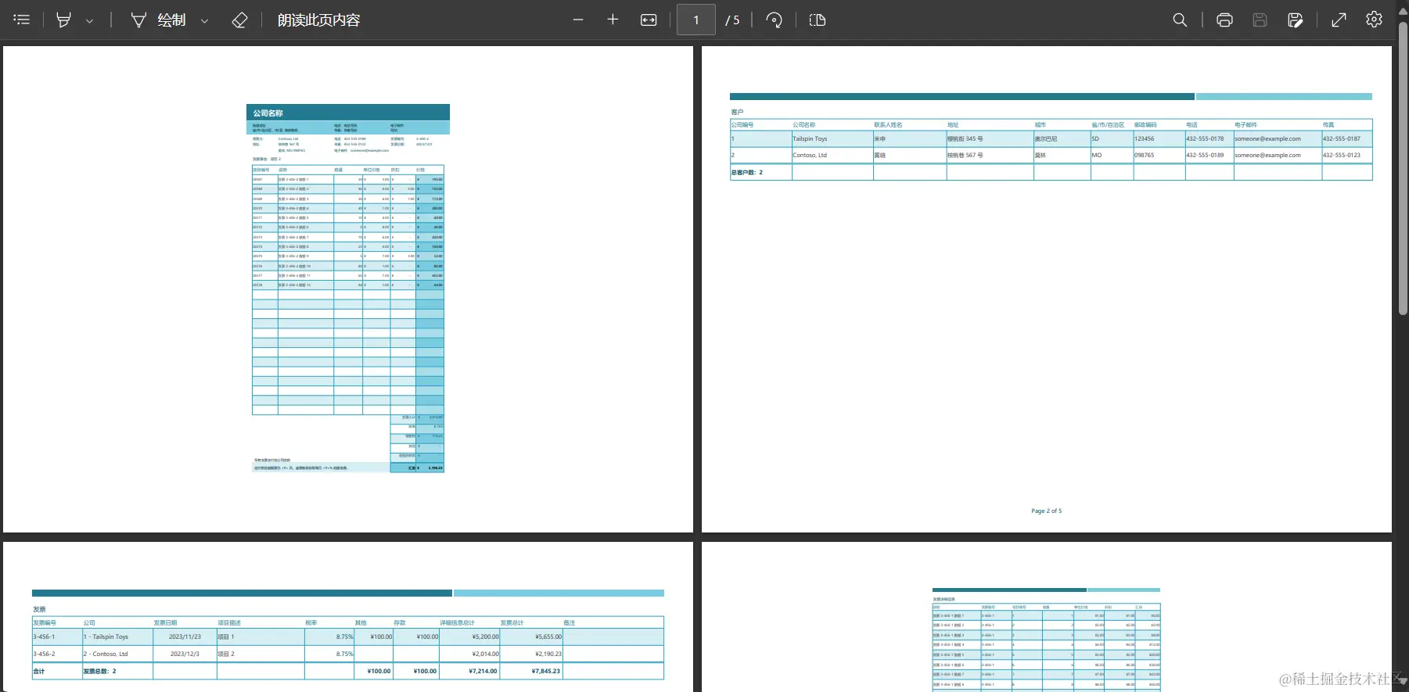Click the 客户 heading on page two
This screenshot has width=1409, height=692.
(737, 113)
